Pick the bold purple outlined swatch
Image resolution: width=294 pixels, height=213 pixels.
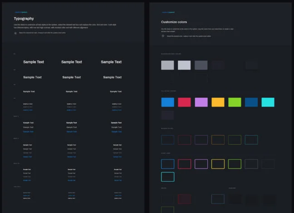pos(201,164)
